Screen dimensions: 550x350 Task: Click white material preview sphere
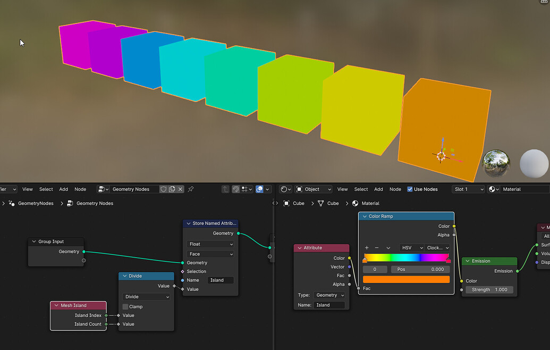point(534,164)
